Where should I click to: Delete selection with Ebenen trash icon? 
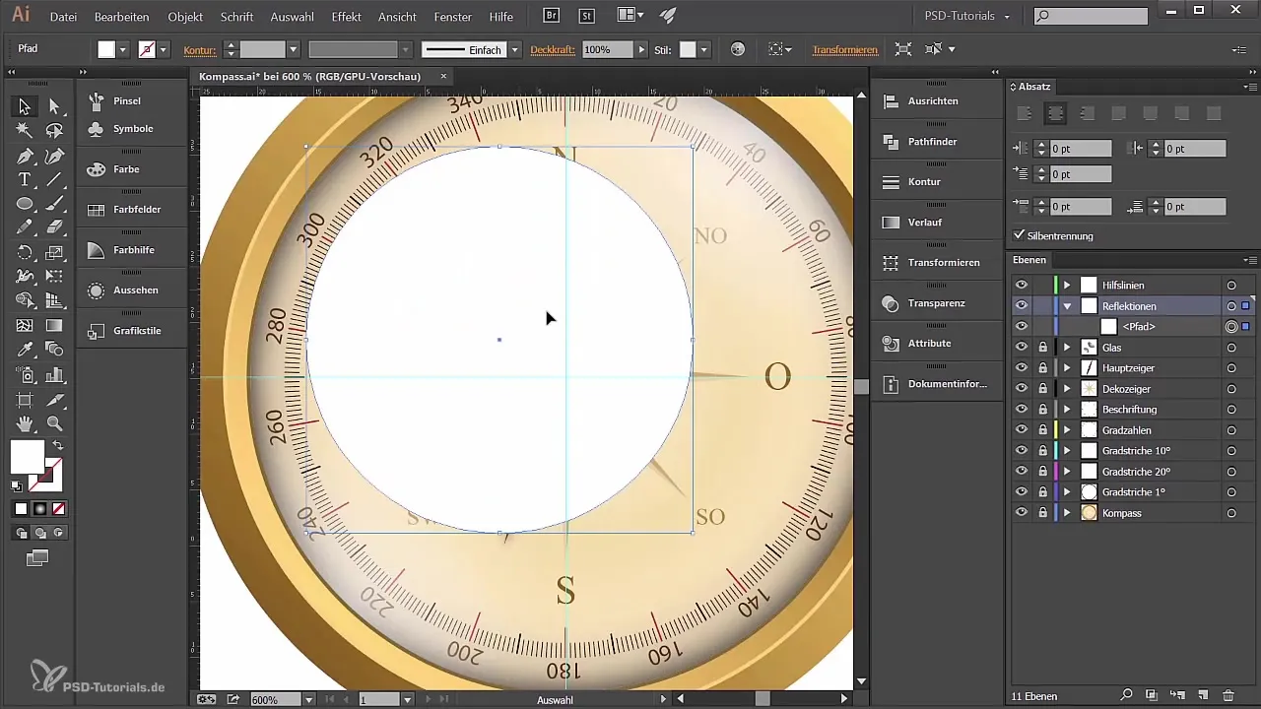pos(1228,695)
